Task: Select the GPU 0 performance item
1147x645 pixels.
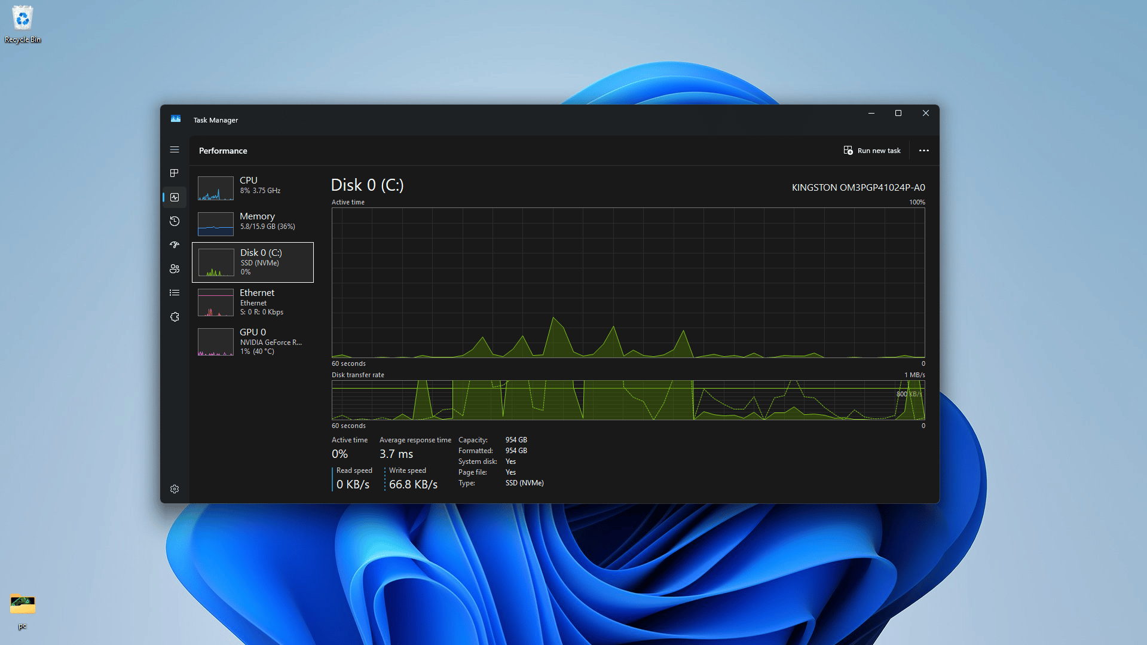Action: click(253, 341)
